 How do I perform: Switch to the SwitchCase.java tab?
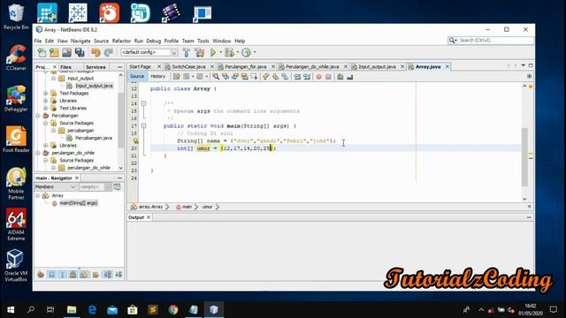pos(188,67)
